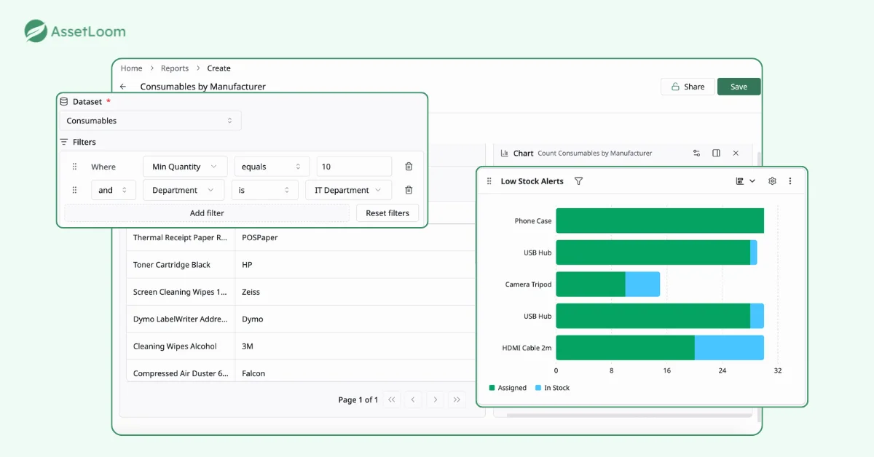Close the Chart panel
This screenshot has height=457, width=874.
[736, 153]
